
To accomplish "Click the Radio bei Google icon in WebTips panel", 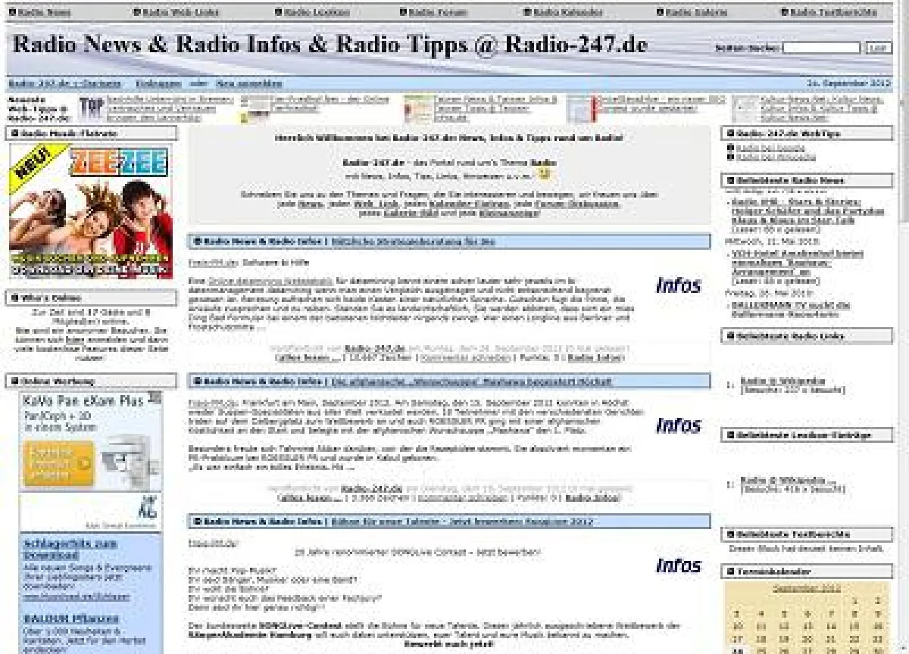I will click(x=730, y=149).
